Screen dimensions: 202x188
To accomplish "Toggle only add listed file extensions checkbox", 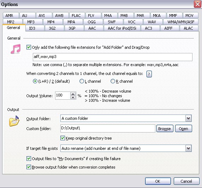I will click(x=29, y=47).
